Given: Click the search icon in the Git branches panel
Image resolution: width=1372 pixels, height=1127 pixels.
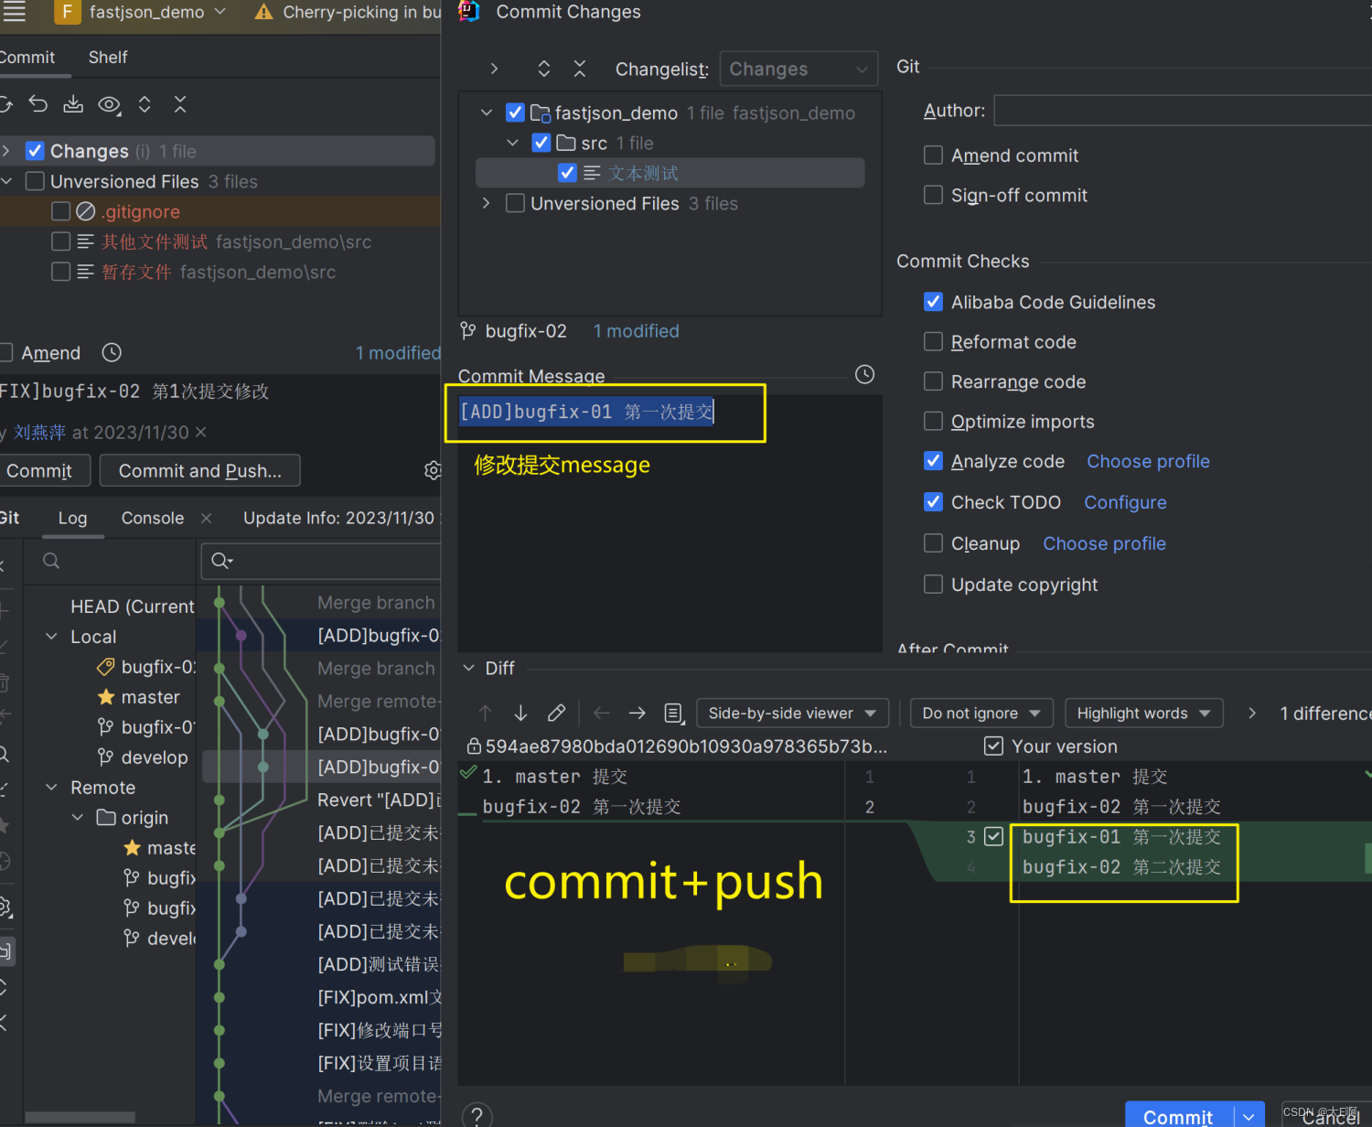Looking at the screenshot, I should [51, 561].
